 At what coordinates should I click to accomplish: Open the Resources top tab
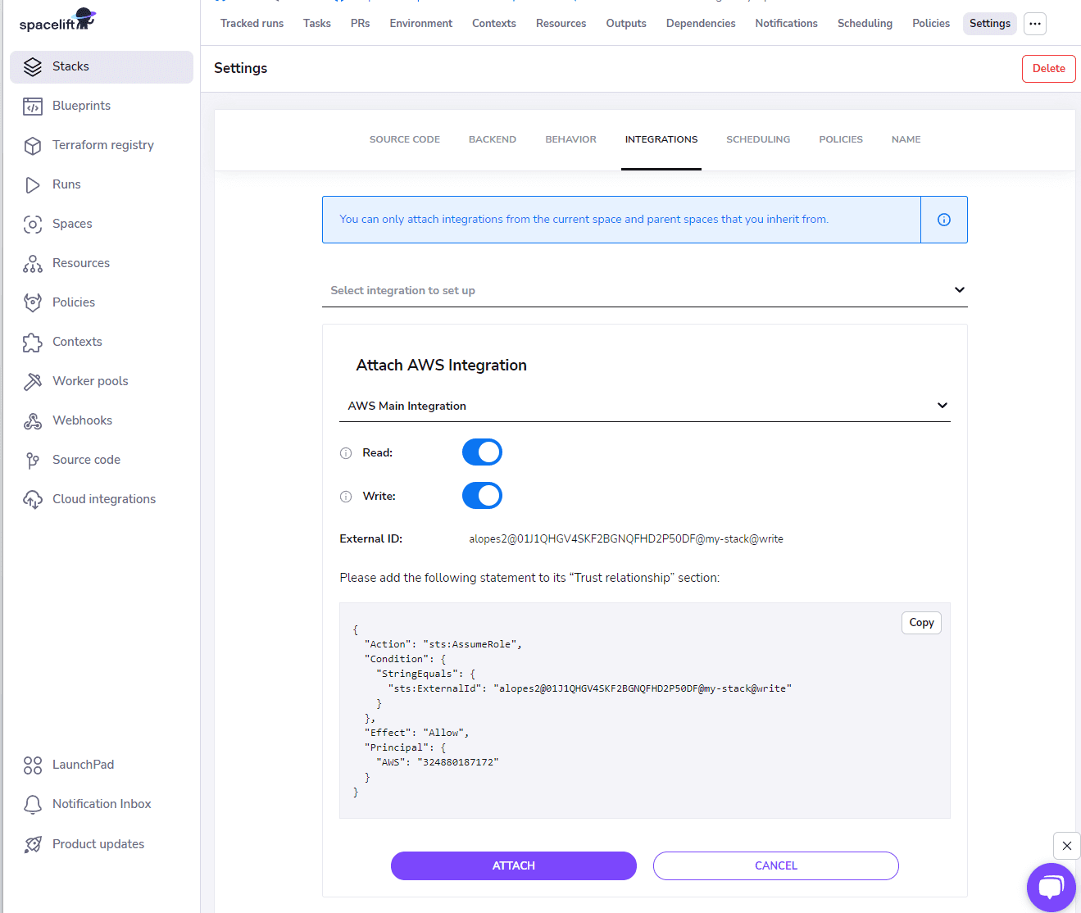click(x=561, y=24)
